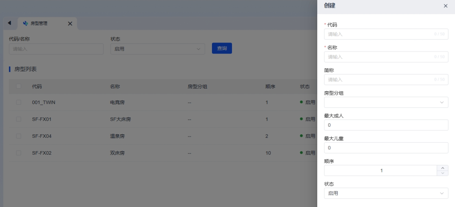Image resolution: width=455 pixels, height=207 pixels.
Task: Click the 代码/名称 search input
Action: 56,49
